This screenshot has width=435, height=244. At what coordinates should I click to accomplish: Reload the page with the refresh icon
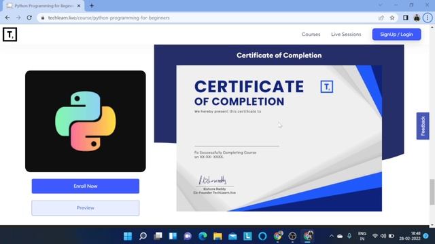[29, 18]
